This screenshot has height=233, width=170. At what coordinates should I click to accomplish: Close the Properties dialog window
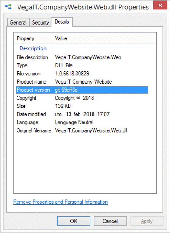click(x=160, y=5)
